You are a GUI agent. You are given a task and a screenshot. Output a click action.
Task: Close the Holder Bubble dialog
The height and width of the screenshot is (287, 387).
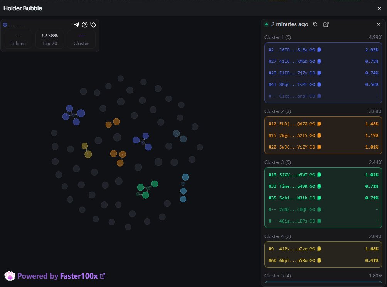click(x=379, y=8)
